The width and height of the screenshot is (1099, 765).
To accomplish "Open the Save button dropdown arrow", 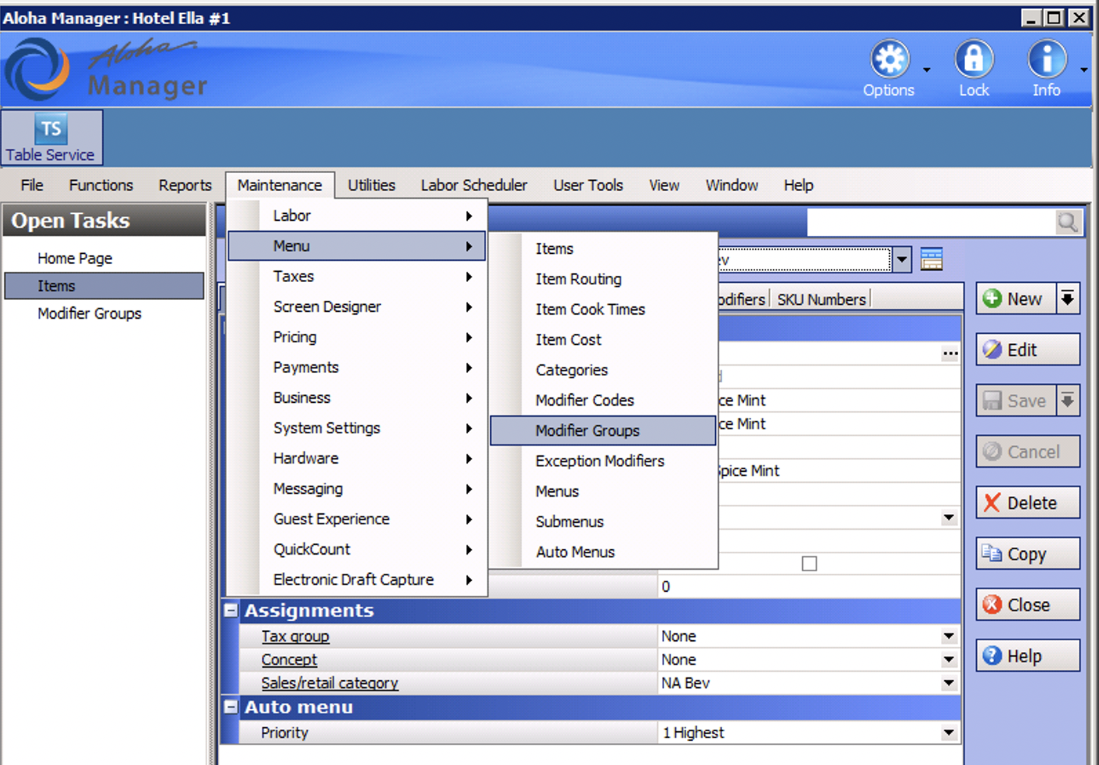I will tap(1067, 401).
